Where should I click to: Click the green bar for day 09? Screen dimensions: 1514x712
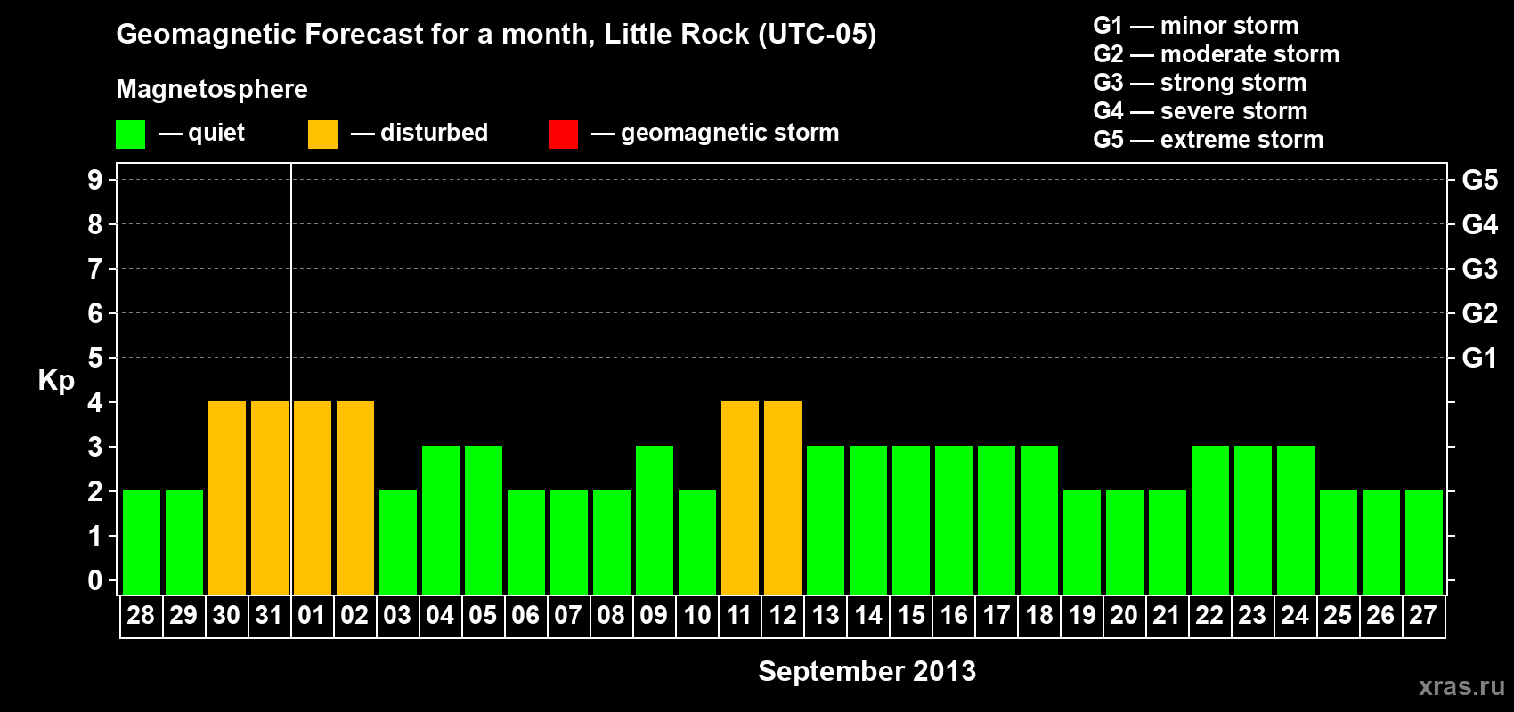pyautogui.click(x=655, y=521)
